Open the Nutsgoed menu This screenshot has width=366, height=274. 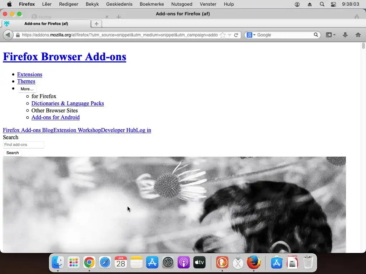[182, 4]
